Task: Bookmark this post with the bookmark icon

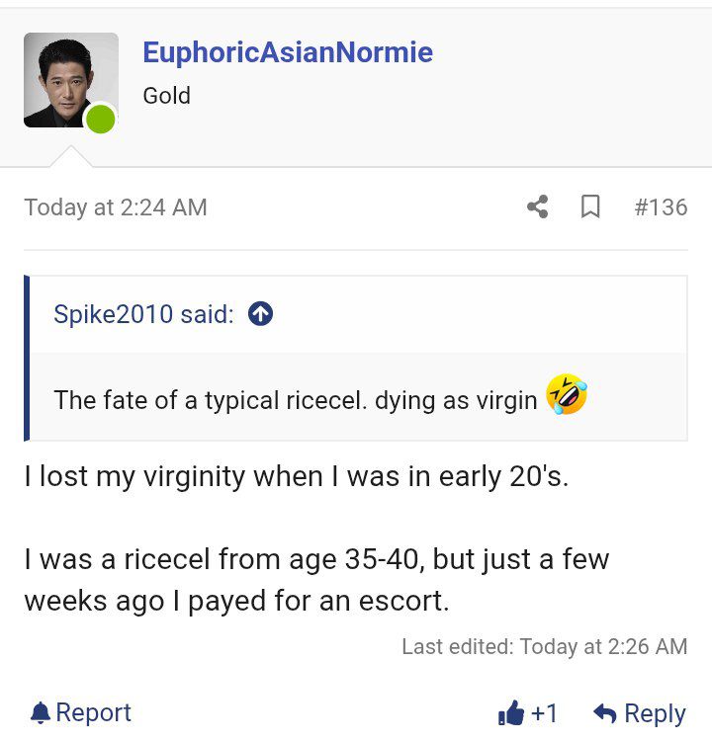Action: coord(590,206)
